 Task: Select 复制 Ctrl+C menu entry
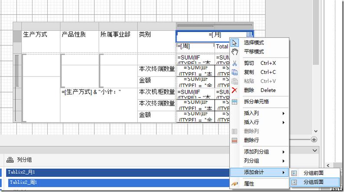click(260, 72)
